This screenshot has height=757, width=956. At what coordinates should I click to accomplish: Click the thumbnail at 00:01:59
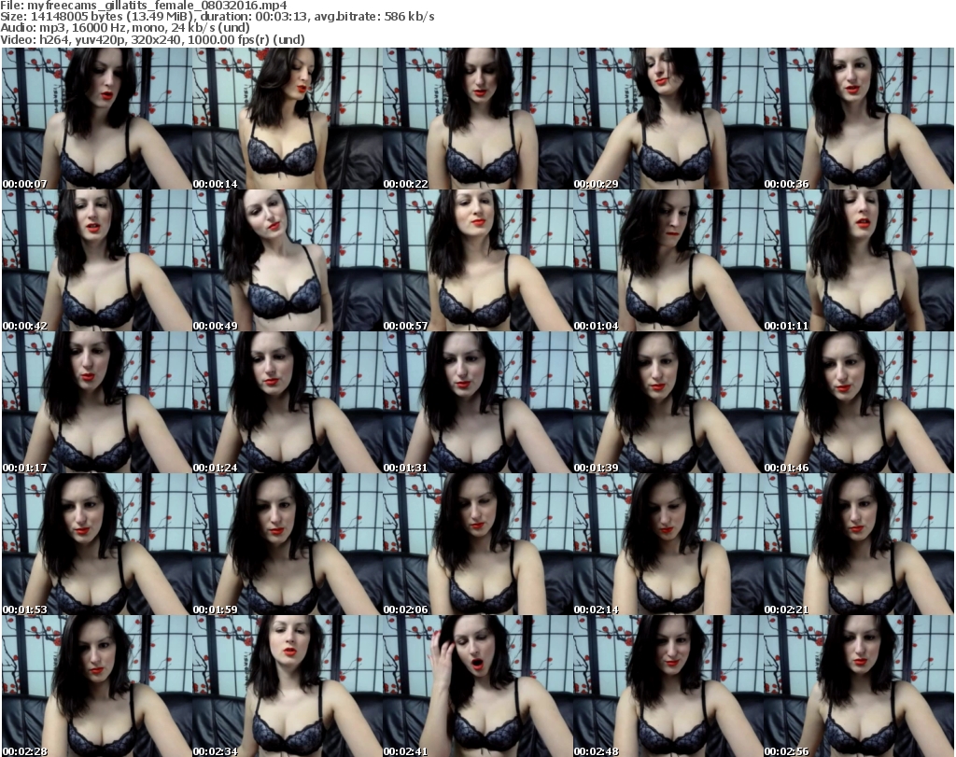pyautogui.click(x=288, y=544)
